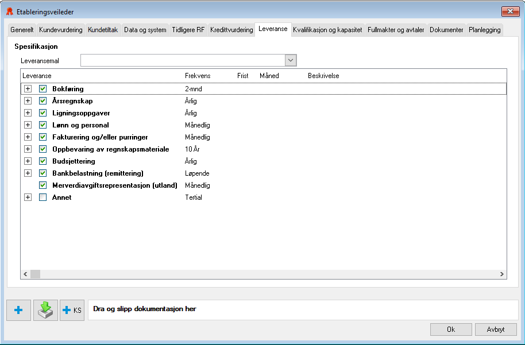
Task: Click the Beskrivelse column header
Action: [323, 76]
